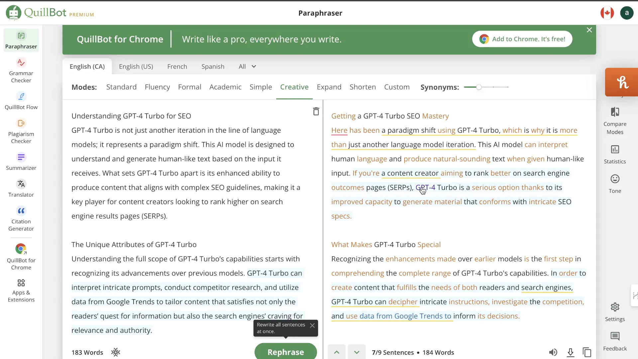The height and width of the screenshot is (359, 638).
Task: Select the Creative mode
Action: (x=294, y=87)
